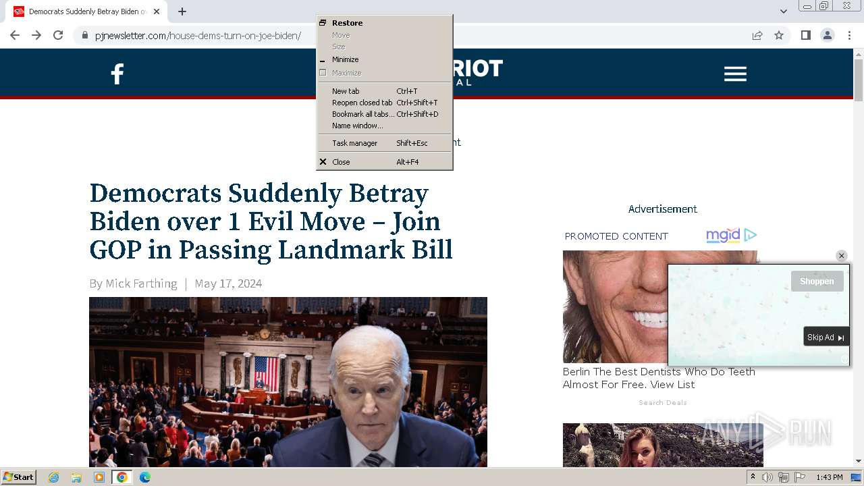The image size is (864, 486).
Task: Select New tab in the context menu
Action: [385, 91]
